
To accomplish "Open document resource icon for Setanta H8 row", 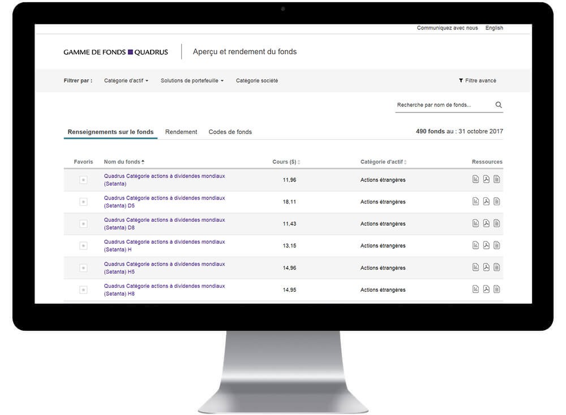I will [497, 289].
